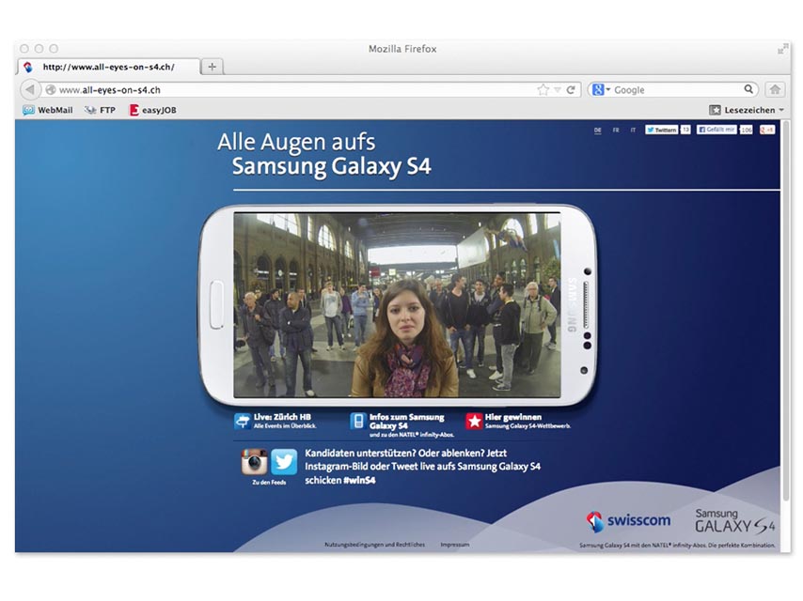This screenshot has height=601, width=803.
Task: Click the Swisscom logo
Action: [x=628, y=521]
